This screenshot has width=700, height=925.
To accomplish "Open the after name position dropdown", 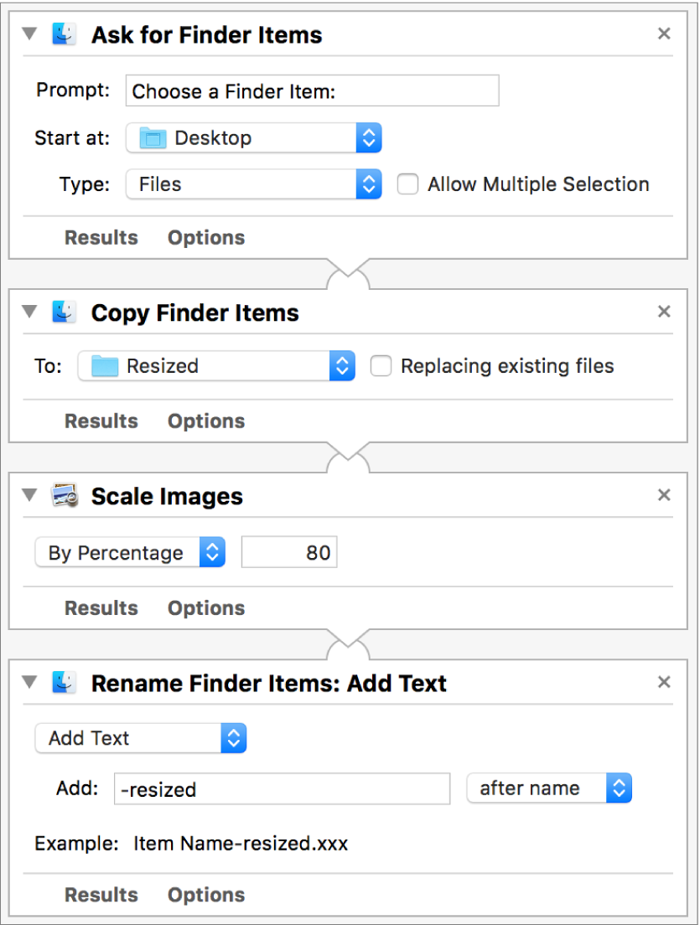I will tap(548, 788).
